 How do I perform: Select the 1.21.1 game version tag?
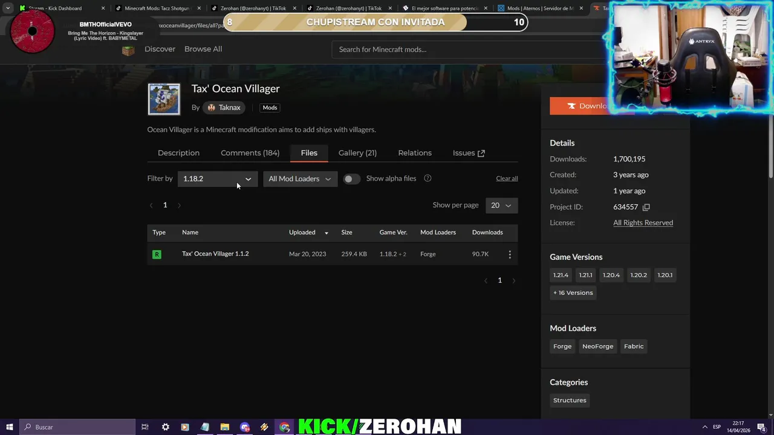(585, 275)
